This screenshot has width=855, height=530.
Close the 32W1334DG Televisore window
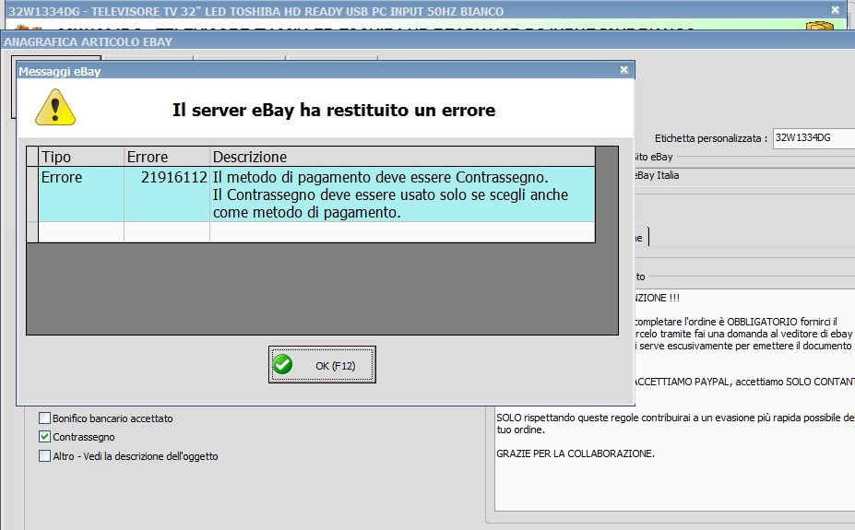click(835, 10)
